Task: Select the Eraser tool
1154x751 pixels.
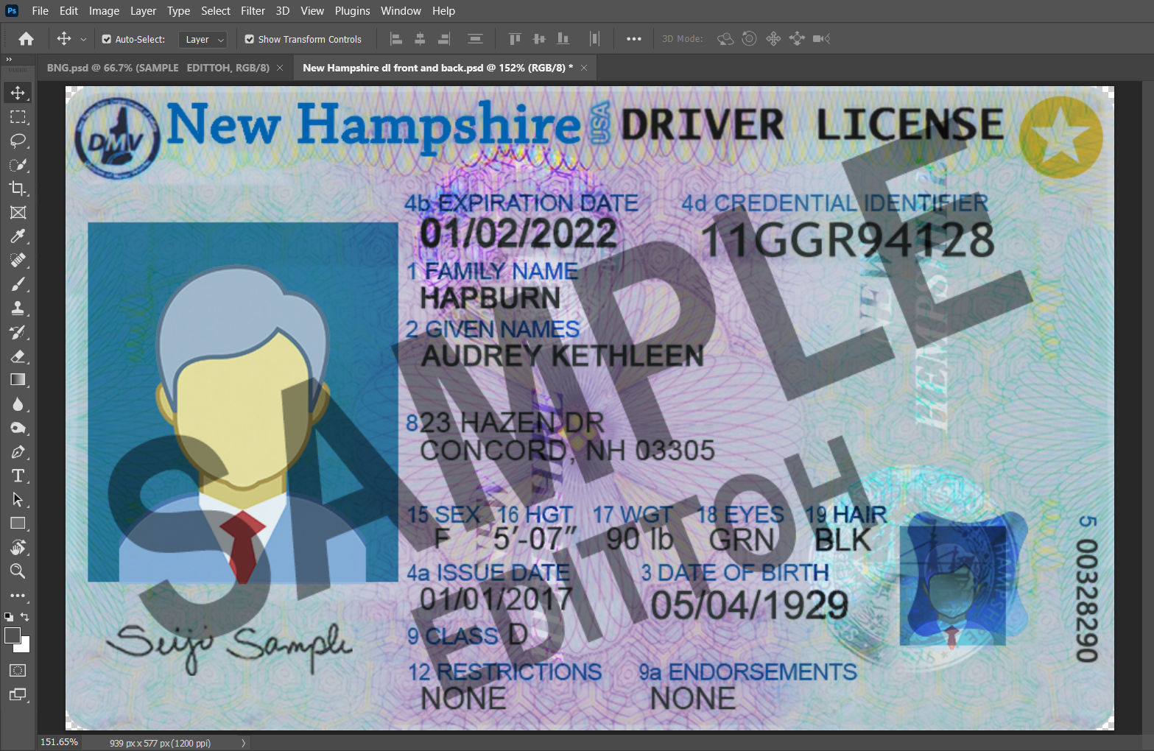Action: [18, 356]
